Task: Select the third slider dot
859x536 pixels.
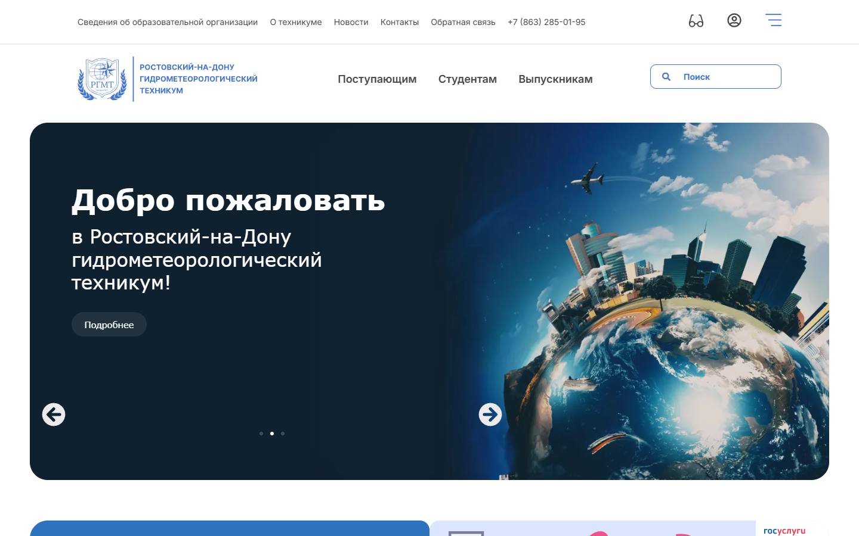Action: tap(283, 434)
